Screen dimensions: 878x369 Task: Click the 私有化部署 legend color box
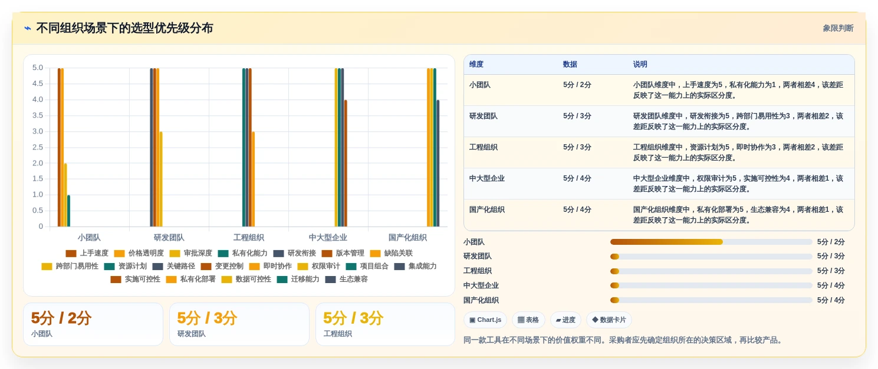click(x=171, y=279)
